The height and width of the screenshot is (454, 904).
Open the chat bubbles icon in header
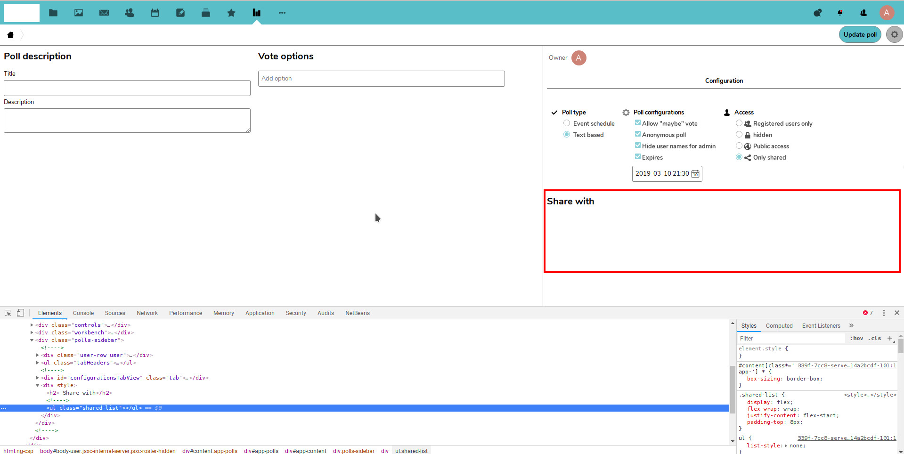point(818,13)
